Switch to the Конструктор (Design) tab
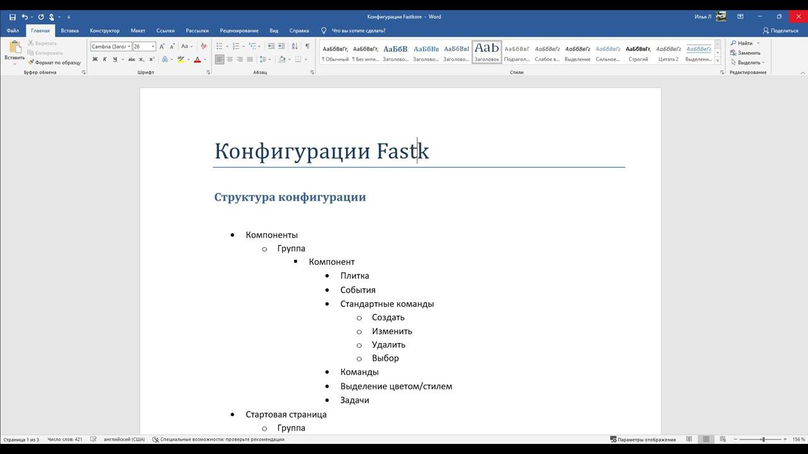Viewport: 808px width, 454px height. point(105,30)
